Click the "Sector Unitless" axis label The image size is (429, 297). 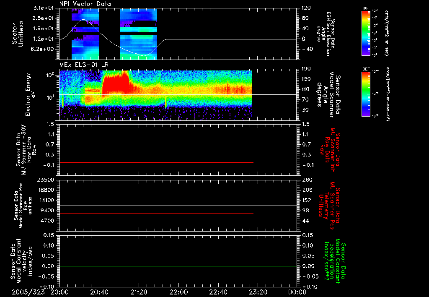click(x=18, y=34)
